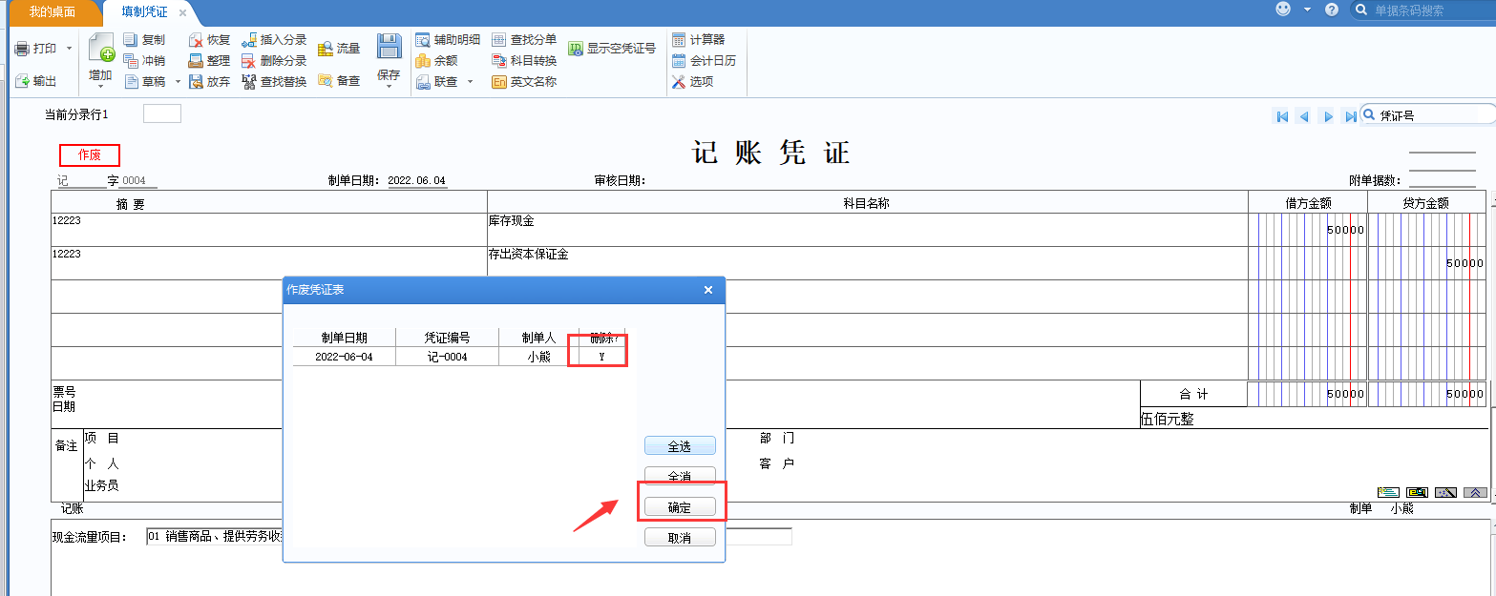
Task: Expand the 联查 dropdown arrow
Action: 470,82
